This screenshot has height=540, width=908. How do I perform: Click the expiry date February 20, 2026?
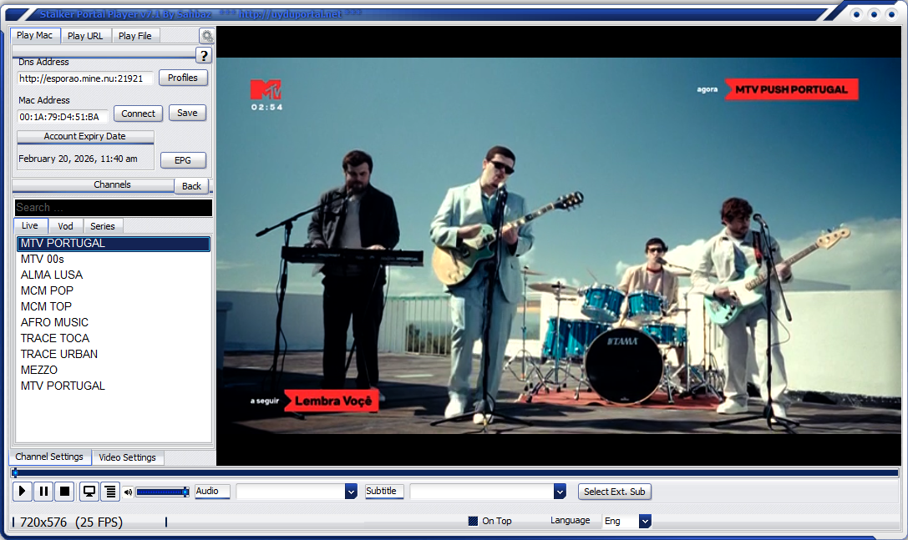tap(79, 159)
